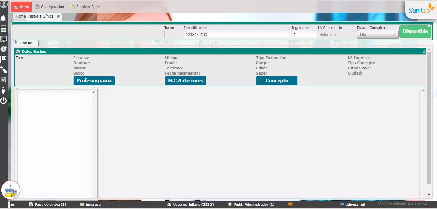Open H.C Anteriores
The image size is (437, 209).
click(185, 81)
